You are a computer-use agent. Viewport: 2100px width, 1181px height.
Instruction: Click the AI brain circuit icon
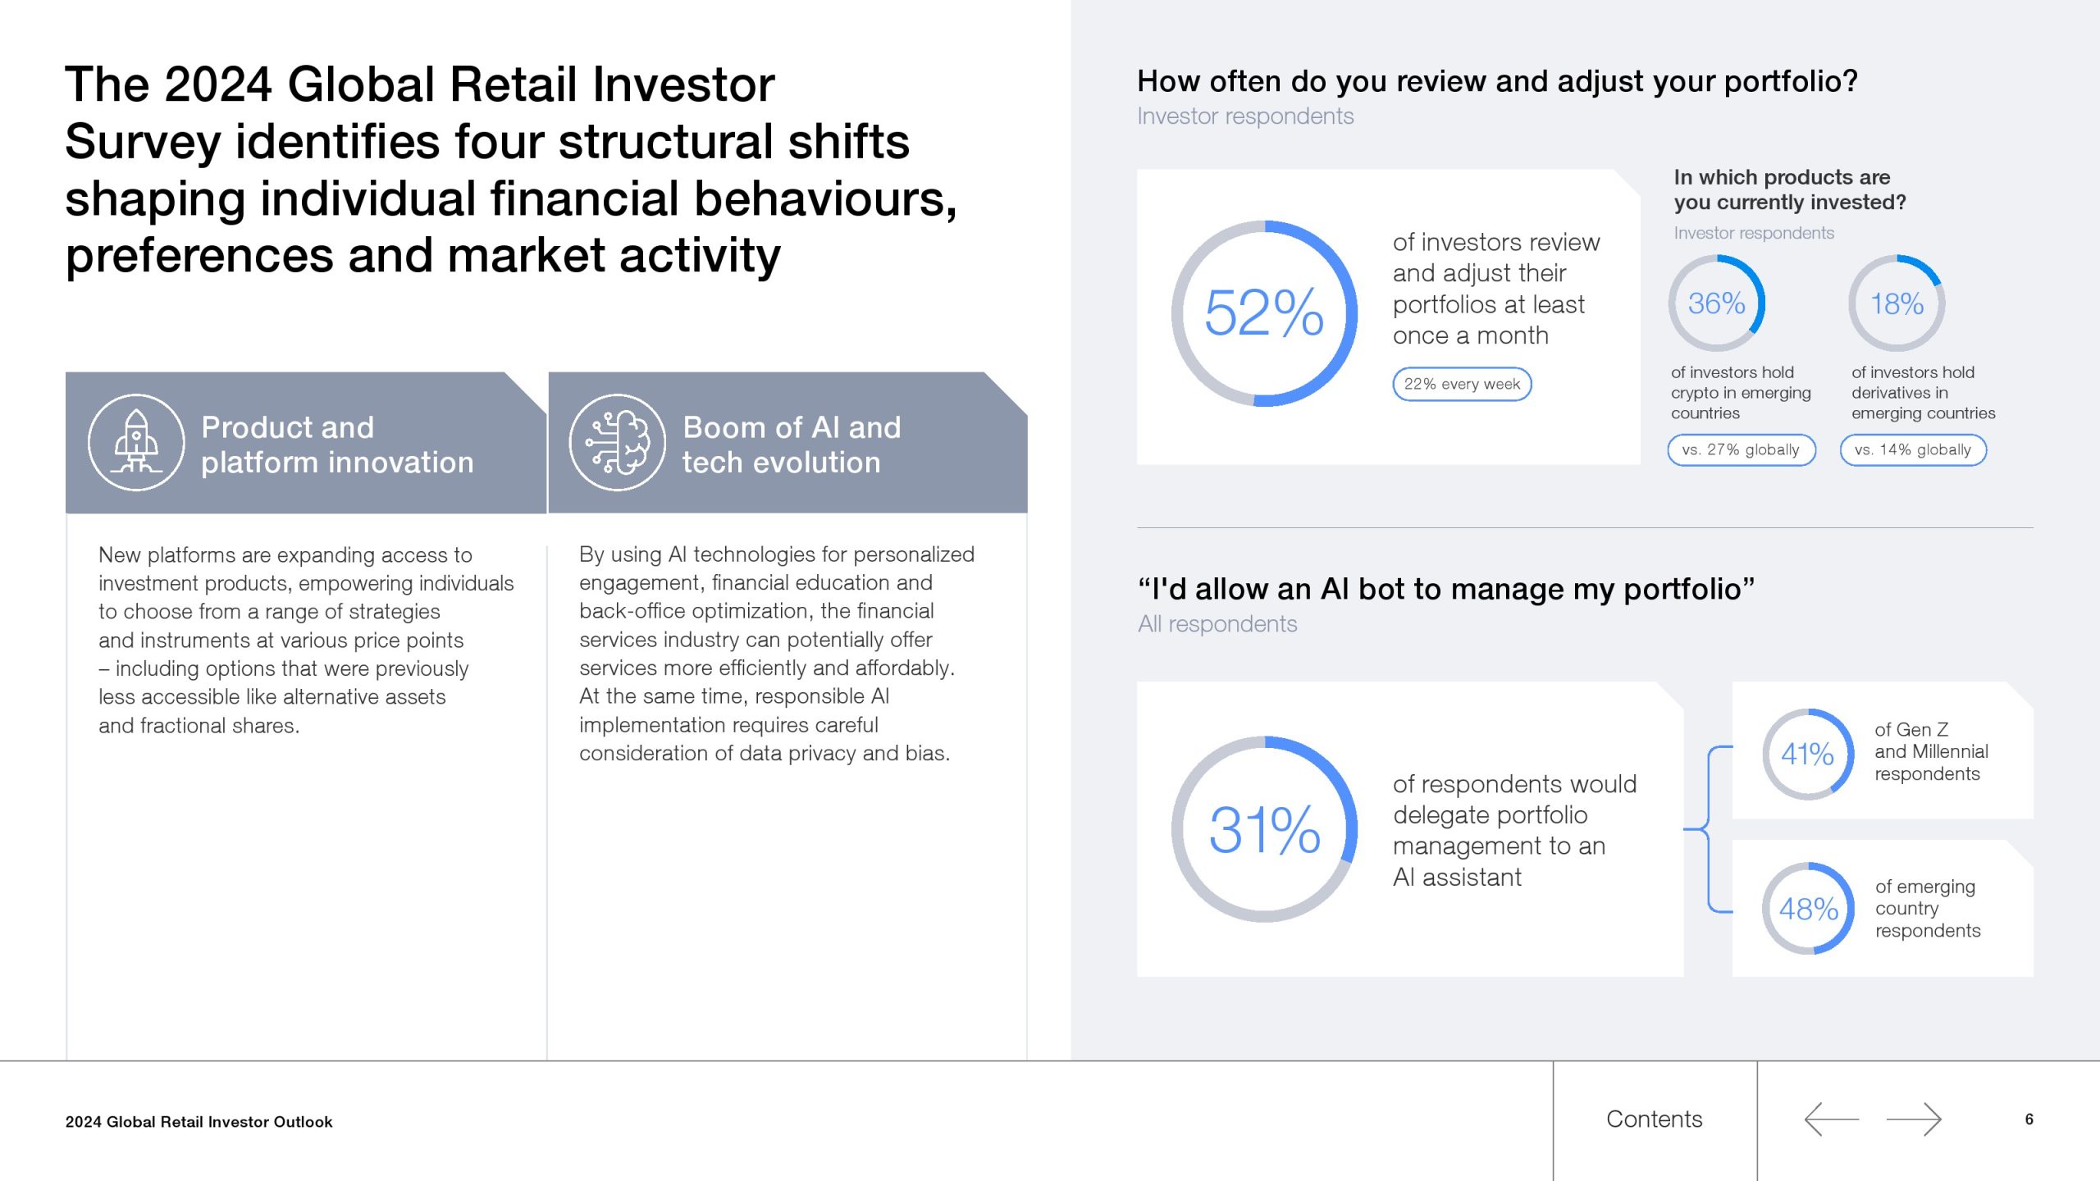[617, 443]
